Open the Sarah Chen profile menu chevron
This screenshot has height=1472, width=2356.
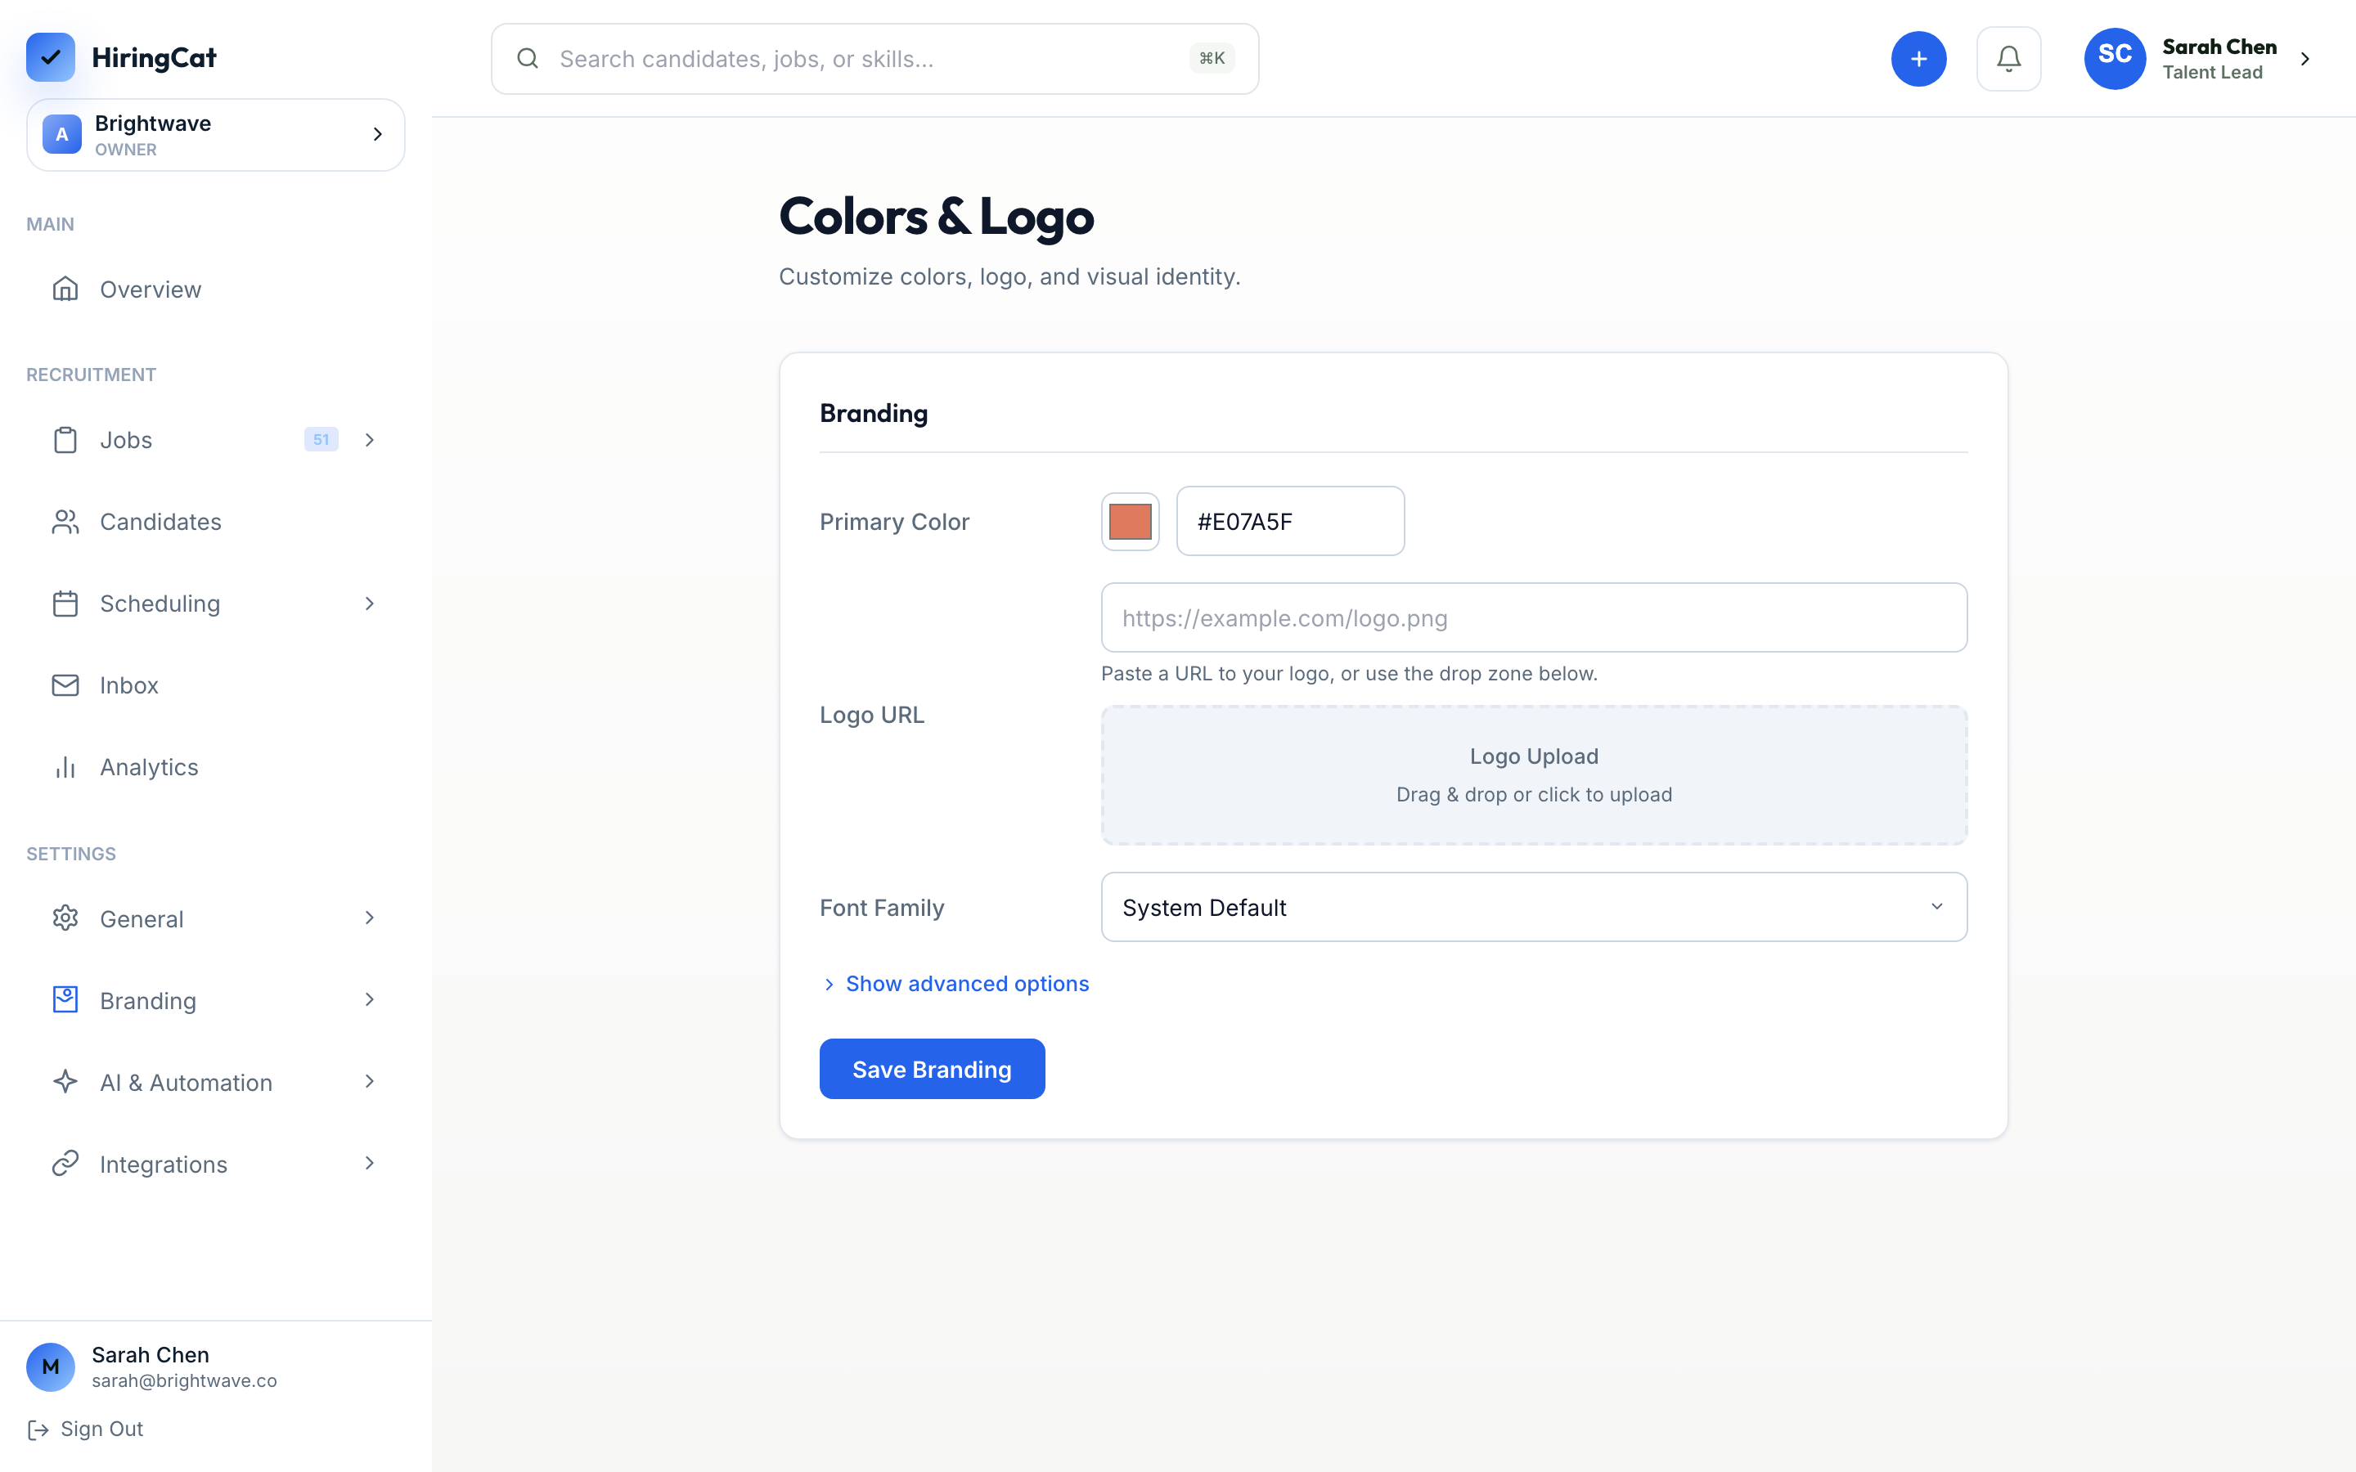[2304, 58]
